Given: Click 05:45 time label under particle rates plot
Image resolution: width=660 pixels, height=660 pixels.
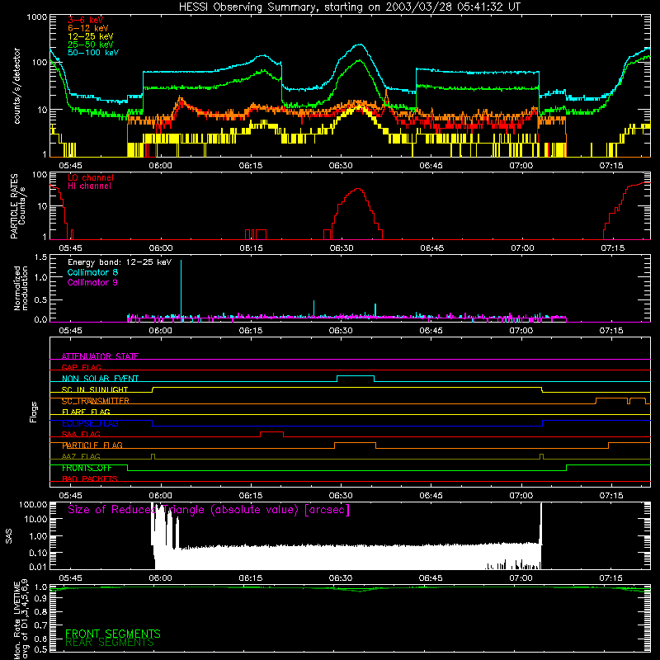Looking at the screenshot, I should pyautogui.click(x=70, y=248).
